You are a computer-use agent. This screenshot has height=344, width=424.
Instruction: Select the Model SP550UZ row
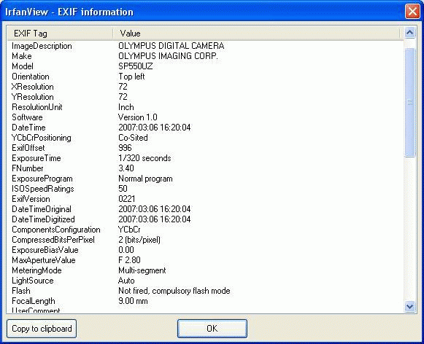click(x=205, y=66)
